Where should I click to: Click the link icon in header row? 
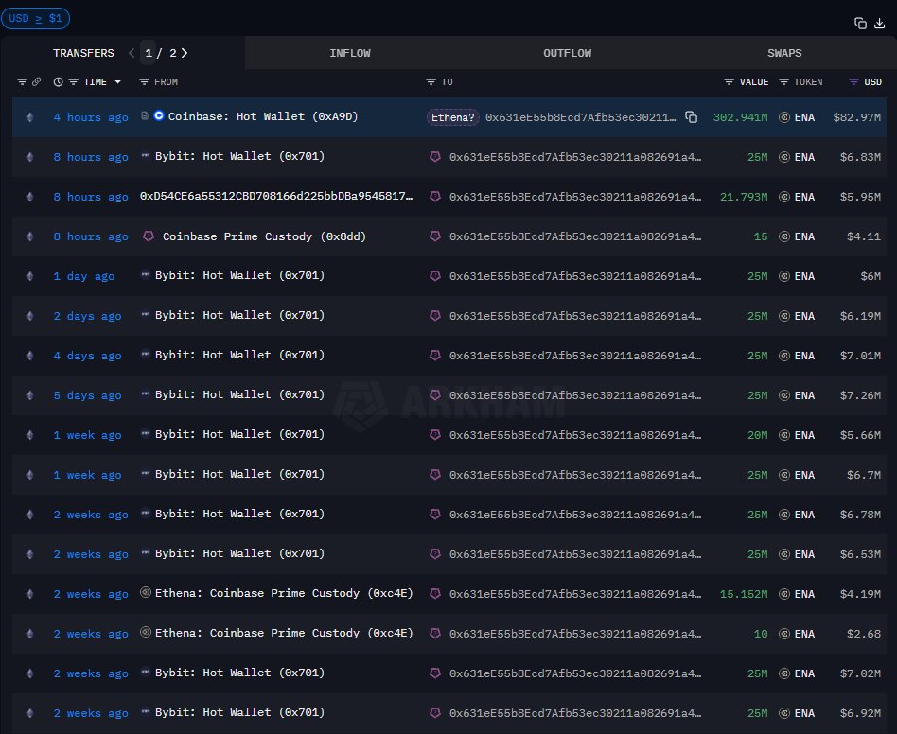[37, 82]
